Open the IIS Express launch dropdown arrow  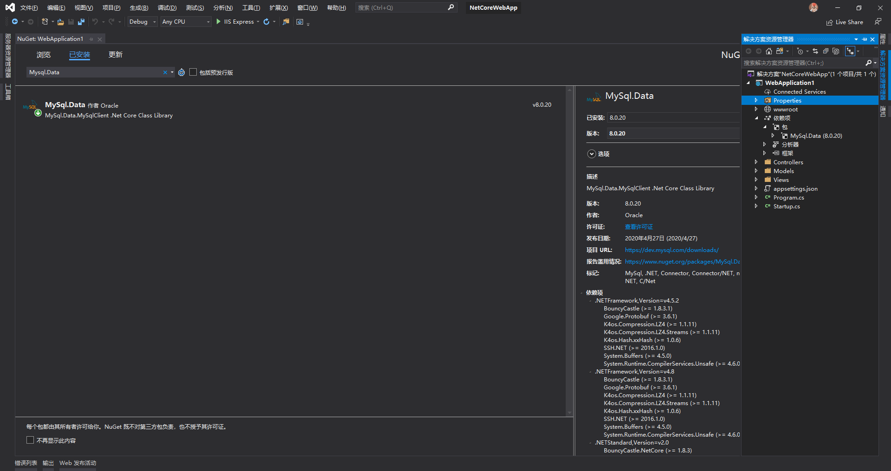click(x=258, y=22)
